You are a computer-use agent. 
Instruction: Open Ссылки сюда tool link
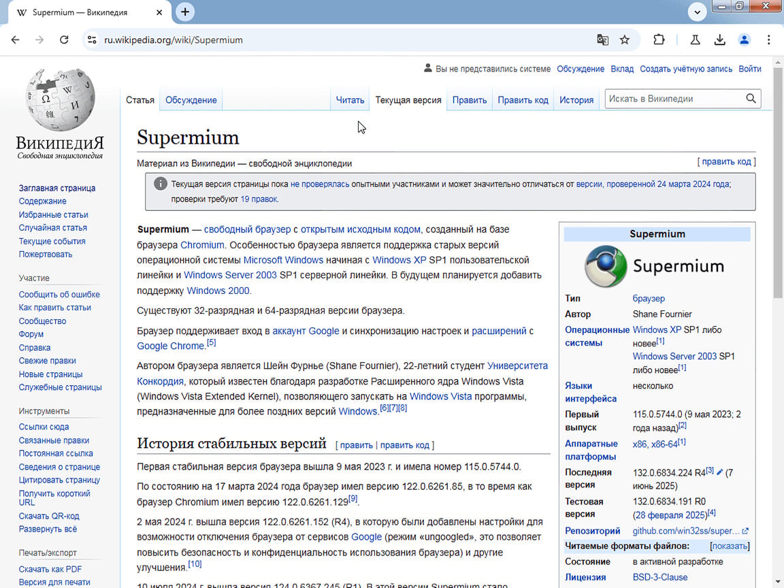click(44, 427)
